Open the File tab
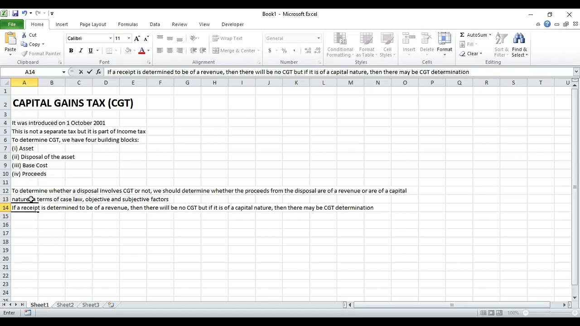This screenshot has width=580, height=326. [12, 24]
